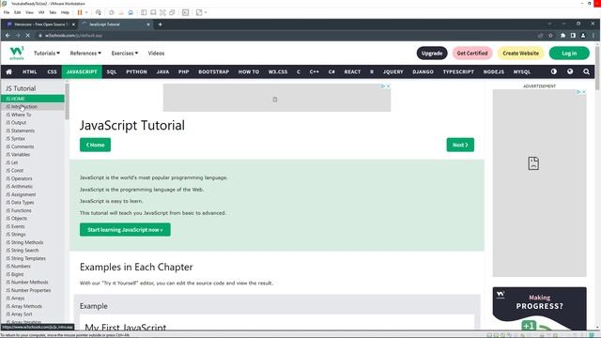Open the power options arrow beside pause

click(x=86, y=12)
